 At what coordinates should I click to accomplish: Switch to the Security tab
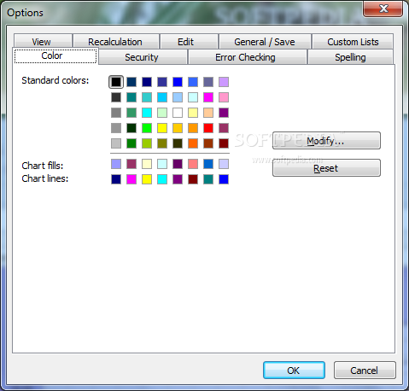(143, 57)
